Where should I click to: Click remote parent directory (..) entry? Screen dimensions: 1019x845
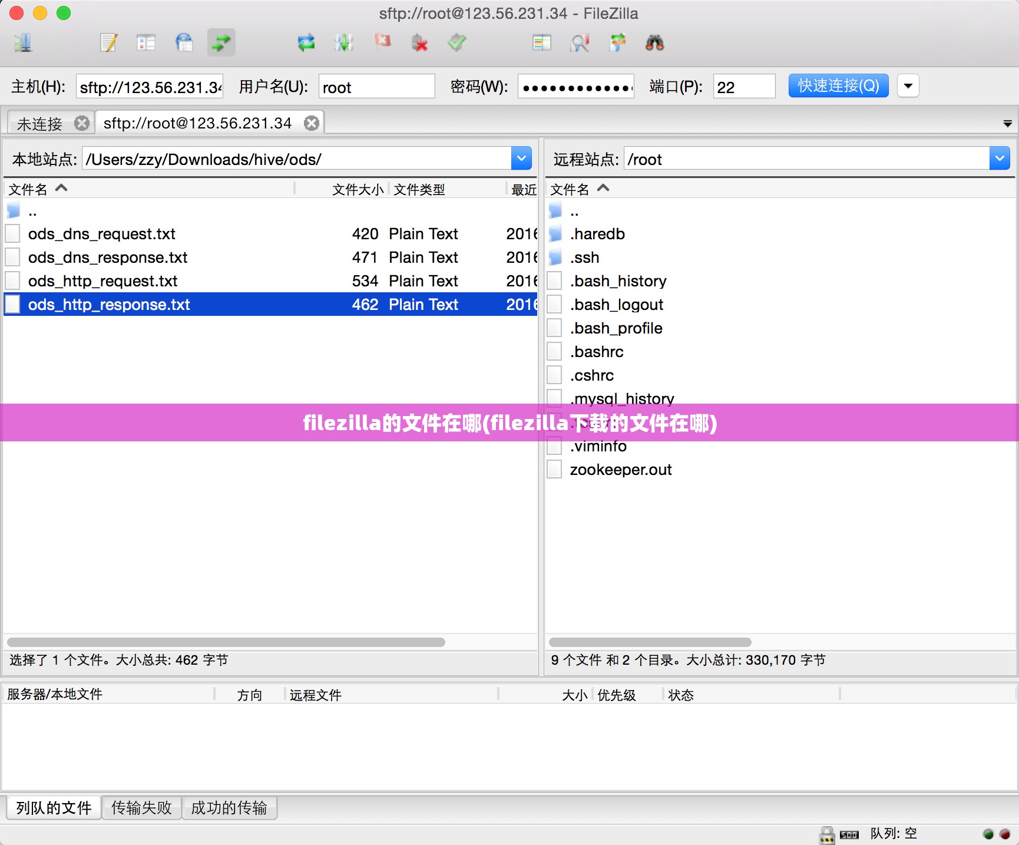780,210
